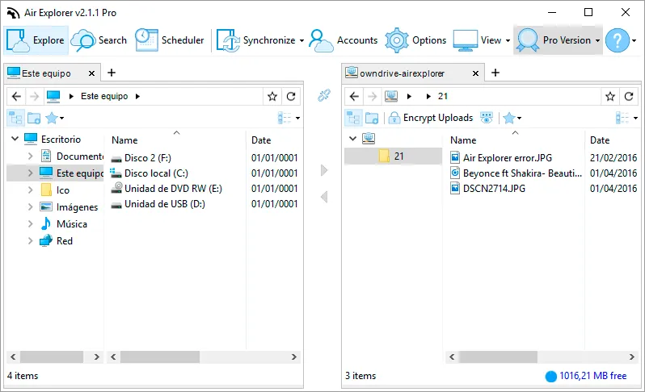The height and width of the screenshot is (392, 645).
Task: Click right file list horizontal scrollbar
Action: pyautogui.click(x=542, y=357)
